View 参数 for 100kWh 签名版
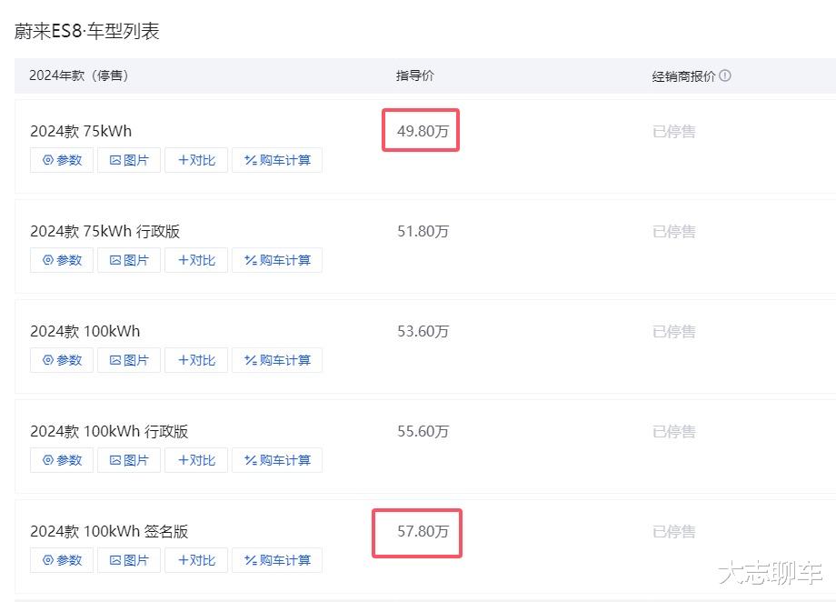 tap(62, 560)
